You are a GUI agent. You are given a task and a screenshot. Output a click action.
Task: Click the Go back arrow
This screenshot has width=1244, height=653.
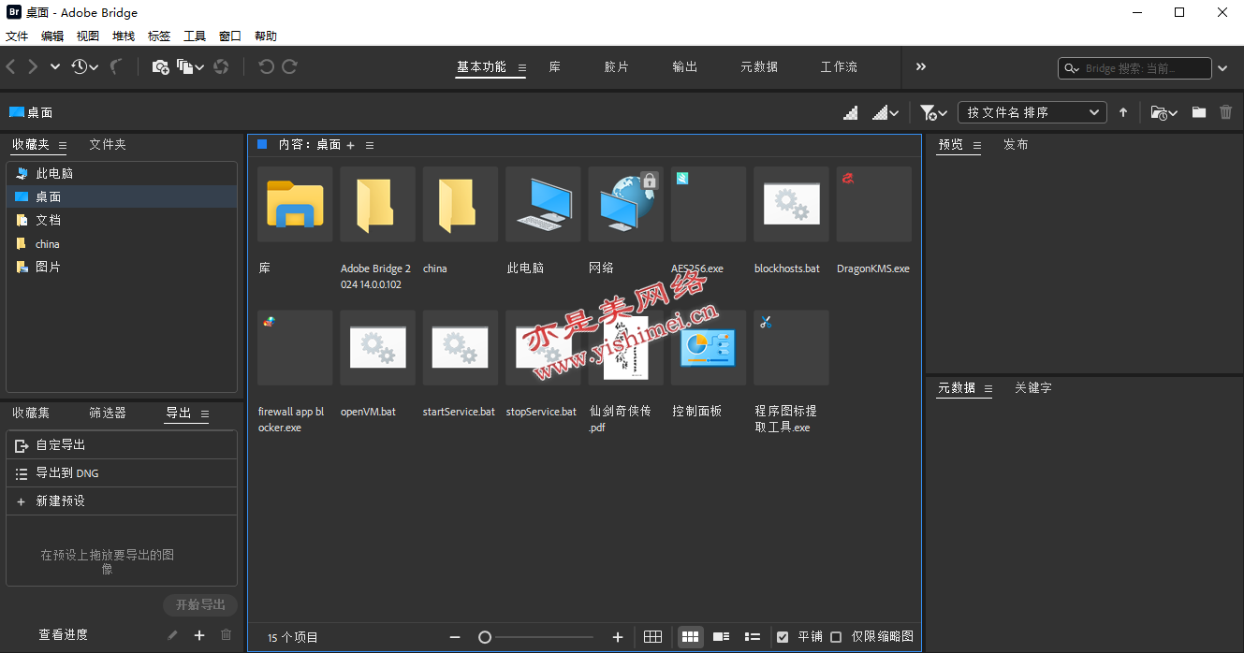[11, 66]
